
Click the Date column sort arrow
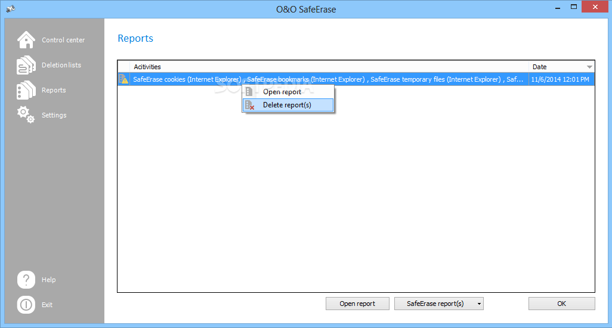[x=589, y=67]
